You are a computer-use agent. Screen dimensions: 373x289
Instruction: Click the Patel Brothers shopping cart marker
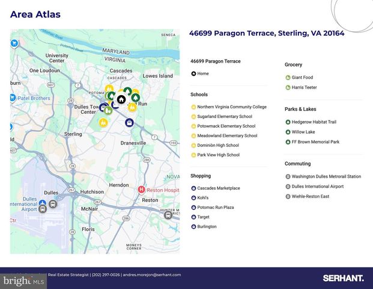click(13, 98)
